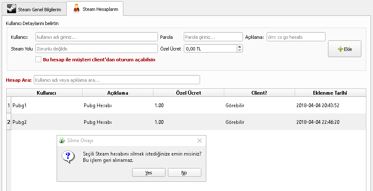
Task: Open the Steam Hesaplarım tab
Action: [x=95, y=8]
